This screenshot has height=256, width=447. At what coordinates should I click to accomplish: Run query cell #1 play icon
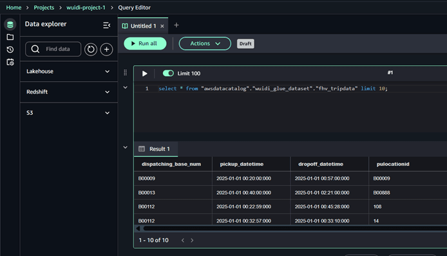coord(144,74)
